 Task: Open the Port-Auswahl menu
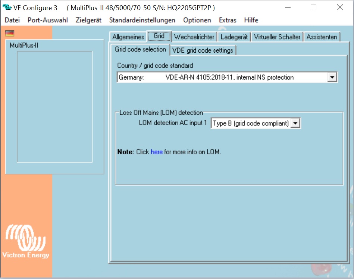(48, 20)
